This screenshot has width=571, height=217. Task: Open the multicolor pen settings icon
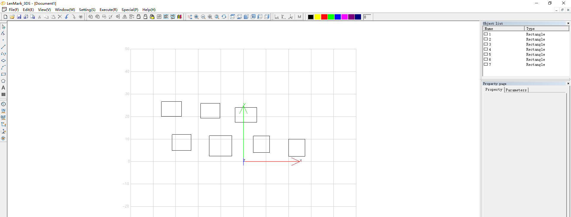(180, 17)
